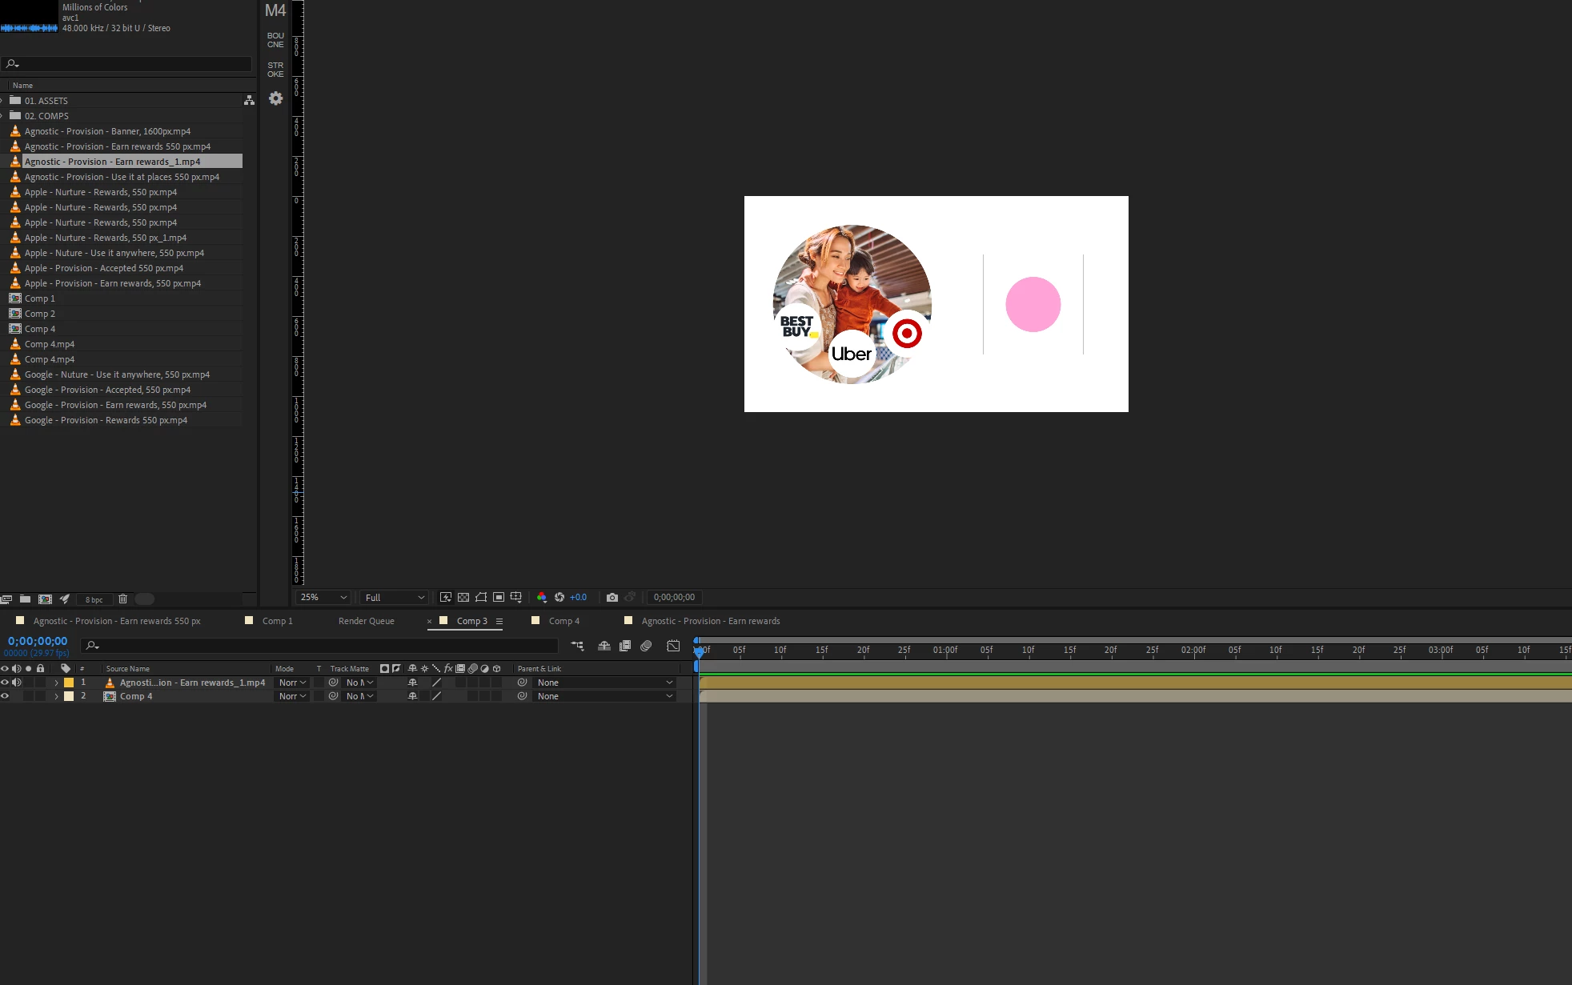Take a snapshot with the camera icon
The height and width of the screenshot is (985, 1572).
(x=612, y=598)
